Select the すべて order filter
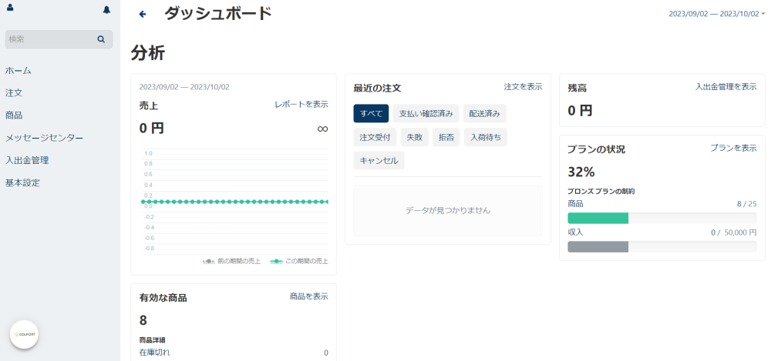771x361 pixels. (x=372, y=113)
